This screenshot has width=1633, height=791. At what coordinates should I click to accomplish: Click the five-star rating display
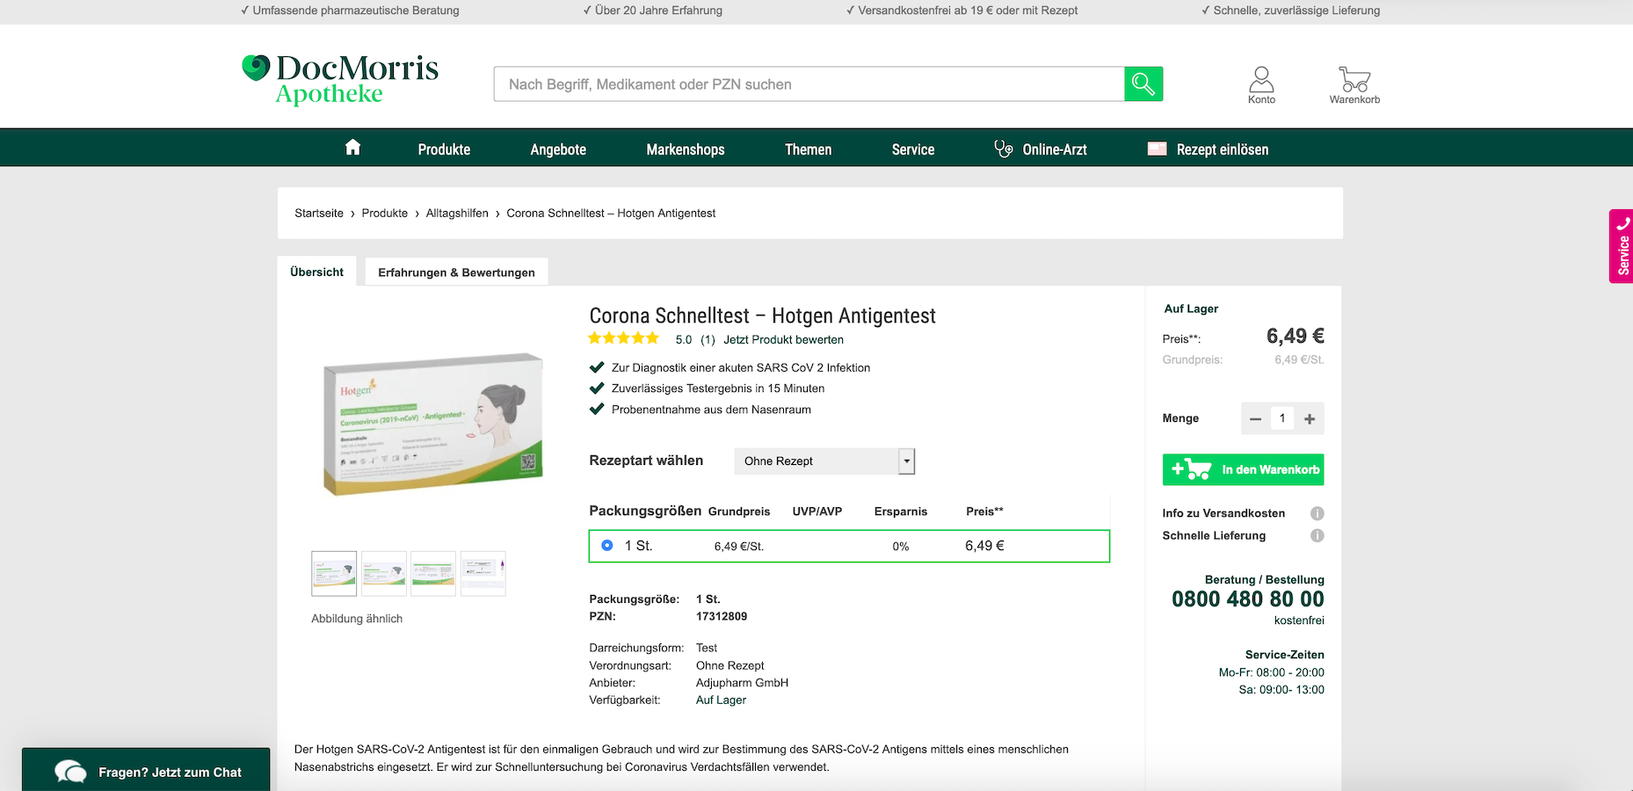pyautogui.click(x=623, y=339)
